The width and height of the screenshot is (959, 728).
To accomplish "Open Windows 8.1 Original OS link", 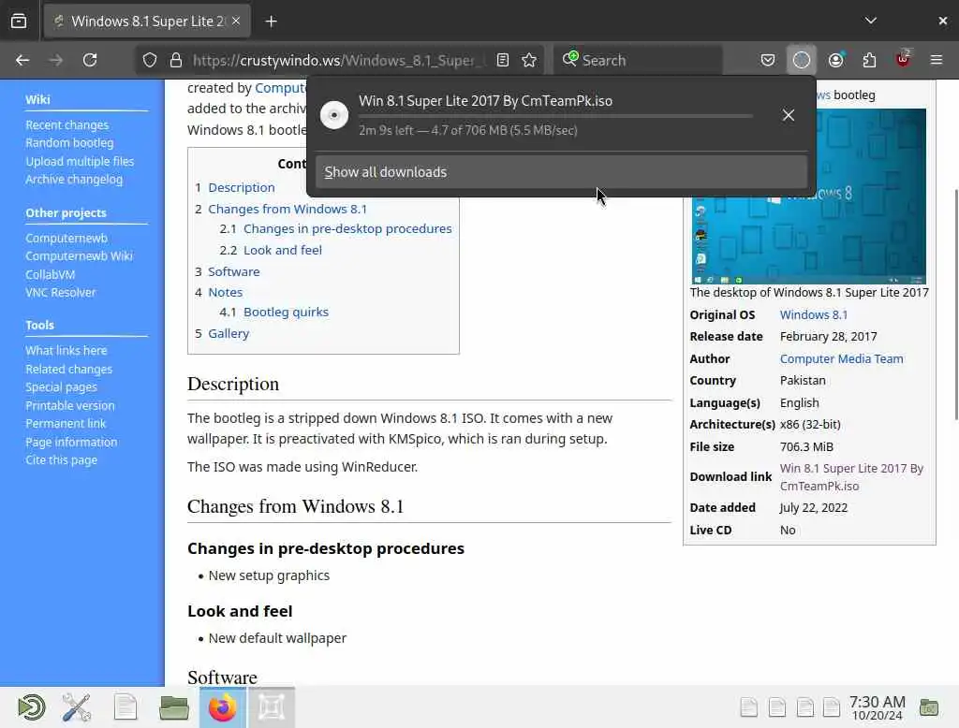I will [x=814, y=314].
